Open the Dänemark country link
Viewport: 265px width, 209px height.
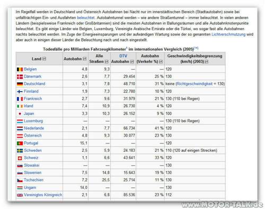coord(32,76)
